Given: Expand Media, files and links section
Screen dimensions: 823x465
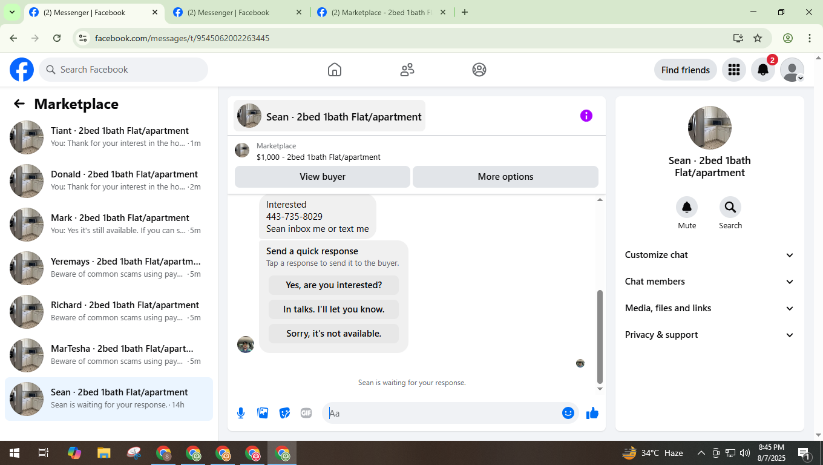Looking at the screenshot, I should pos(710,308).
